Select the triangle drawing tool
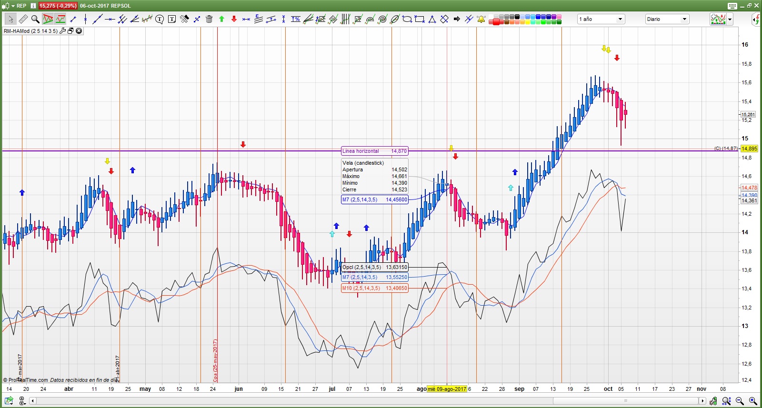 pyautogui.click(x=432, y=19)
